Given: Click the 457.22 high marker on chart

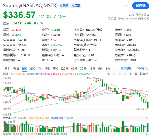Looking at the screenshot, I should click(x=90, y=78).
